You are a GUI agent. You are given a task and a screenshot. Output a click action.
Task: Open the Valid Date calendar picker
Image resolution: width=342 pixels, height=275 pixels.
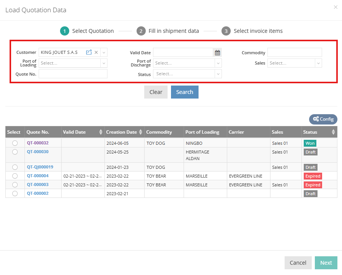pyautogui.click(x=217, y=53)
